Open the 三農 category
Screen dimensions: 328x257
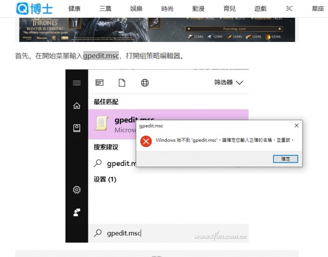pos(105,9)
